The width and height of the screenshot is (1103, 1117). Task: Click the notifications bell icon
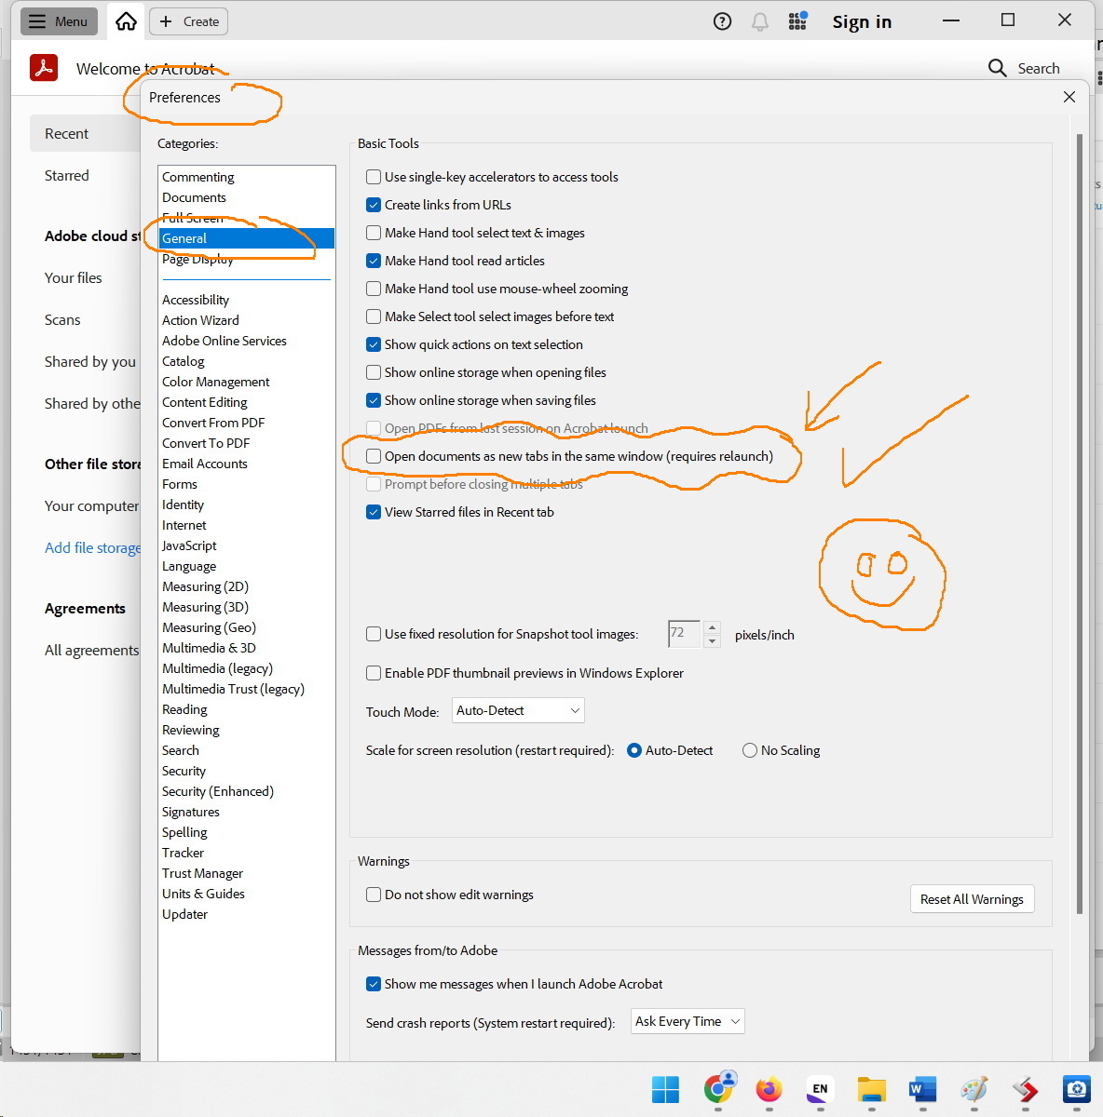[760, 20]
